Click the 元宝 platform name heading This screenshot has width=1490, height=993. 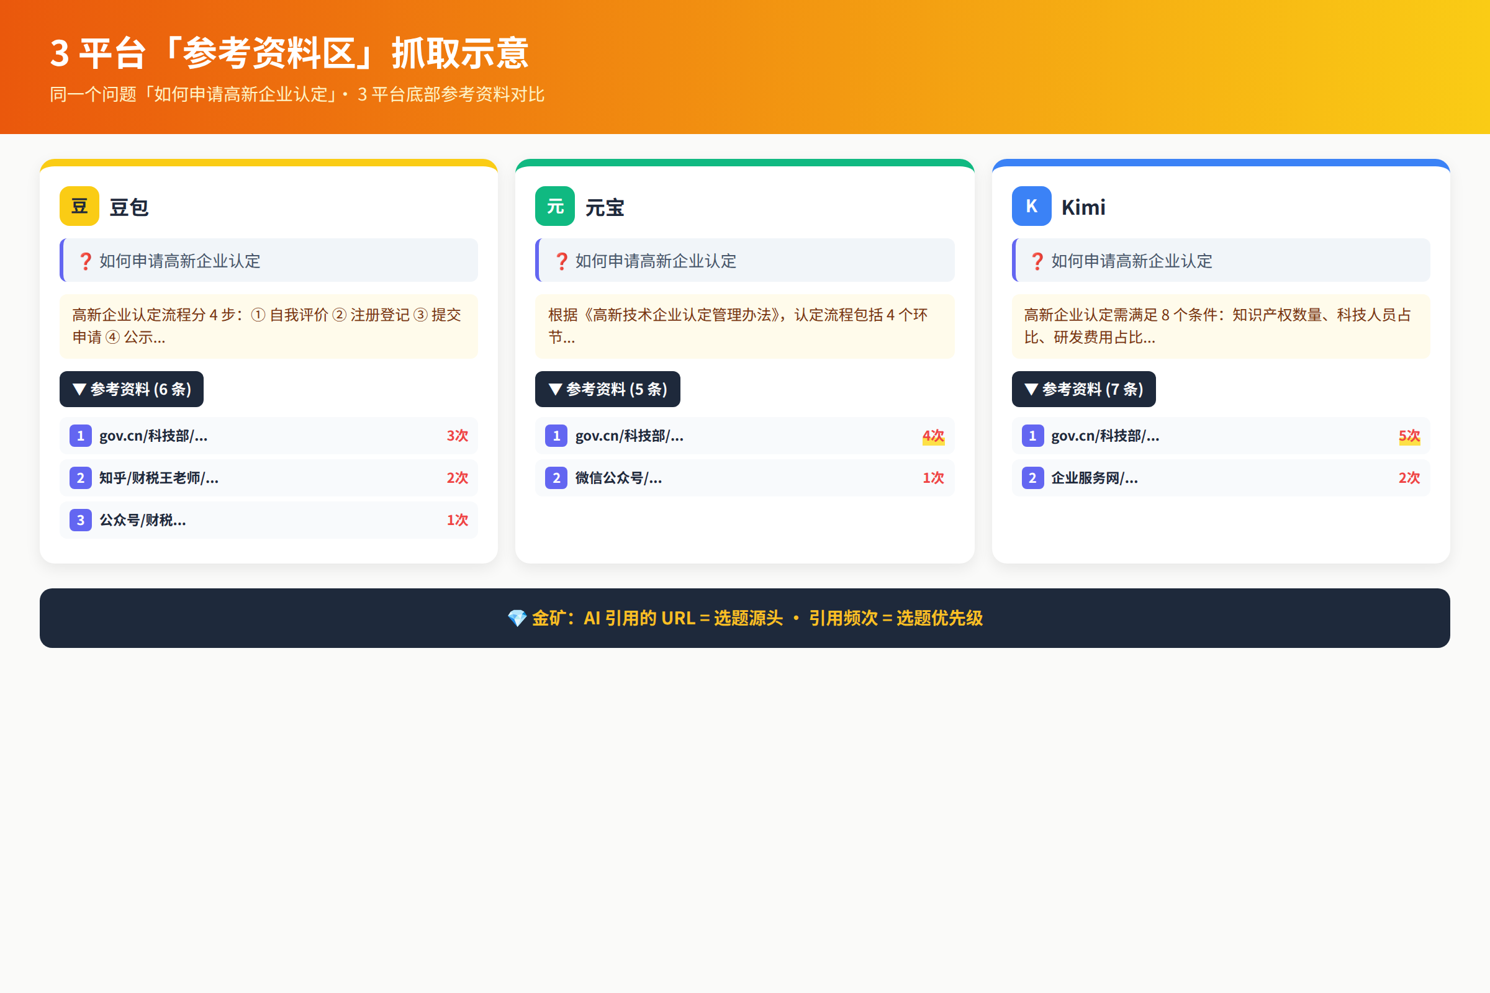(x=605, y=207)
